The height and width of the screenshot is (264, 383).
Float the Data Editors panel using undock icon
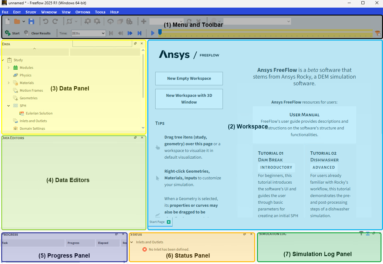135,138
